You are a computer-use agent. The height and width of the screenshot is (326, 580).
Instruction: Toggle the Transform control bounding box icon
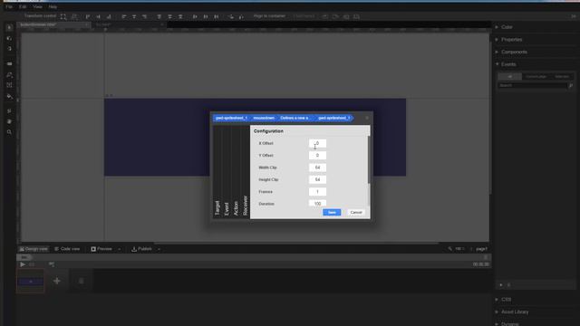[63, 16]
